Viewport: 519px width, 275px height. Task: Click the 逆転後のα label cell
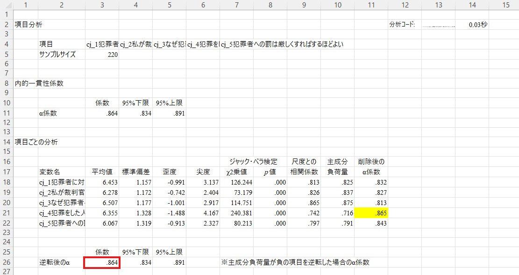click(x=55, y=262)
